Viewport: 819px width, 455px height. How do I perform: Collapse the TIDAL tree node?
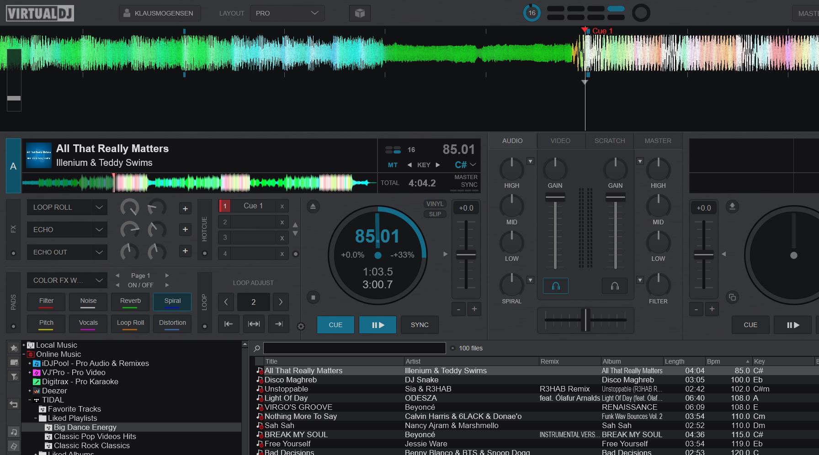(x=30, y=400)
